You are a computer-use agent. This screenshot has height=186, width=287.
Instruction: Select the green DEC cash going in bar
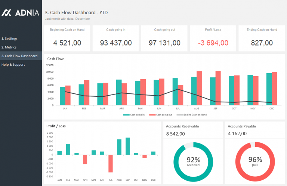pyautogui.click(x=269, y=89)
